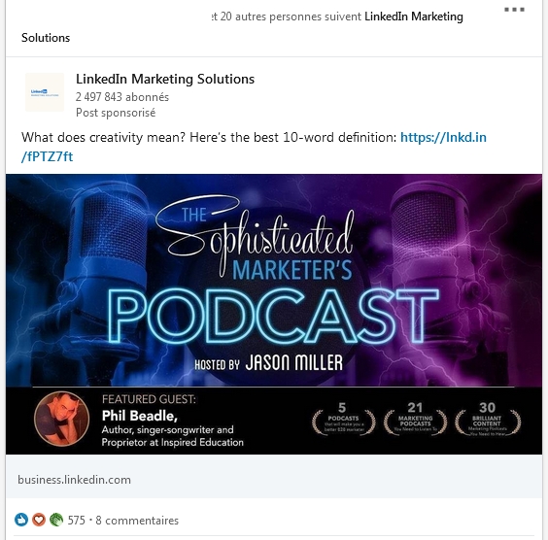
Task: Click the LinkedIn Marketing Solutions logo
Action: pos(45,92)
